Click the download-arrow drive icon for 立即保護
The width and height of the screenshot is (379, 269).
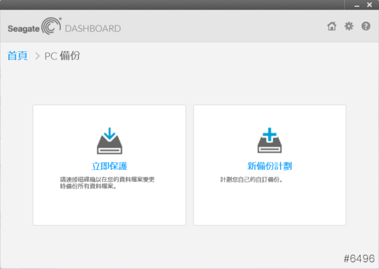point(109,141)
